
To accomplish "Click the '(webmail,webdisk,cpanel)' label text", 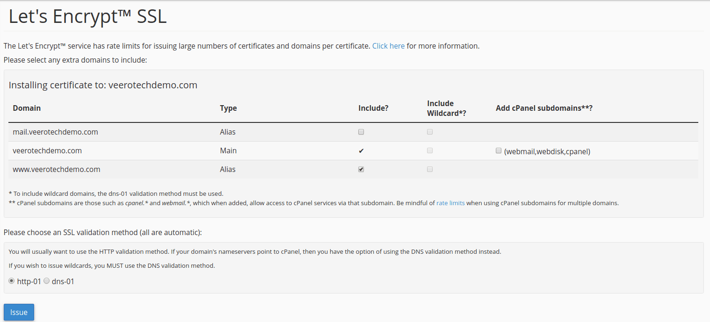I will point(547,151).
